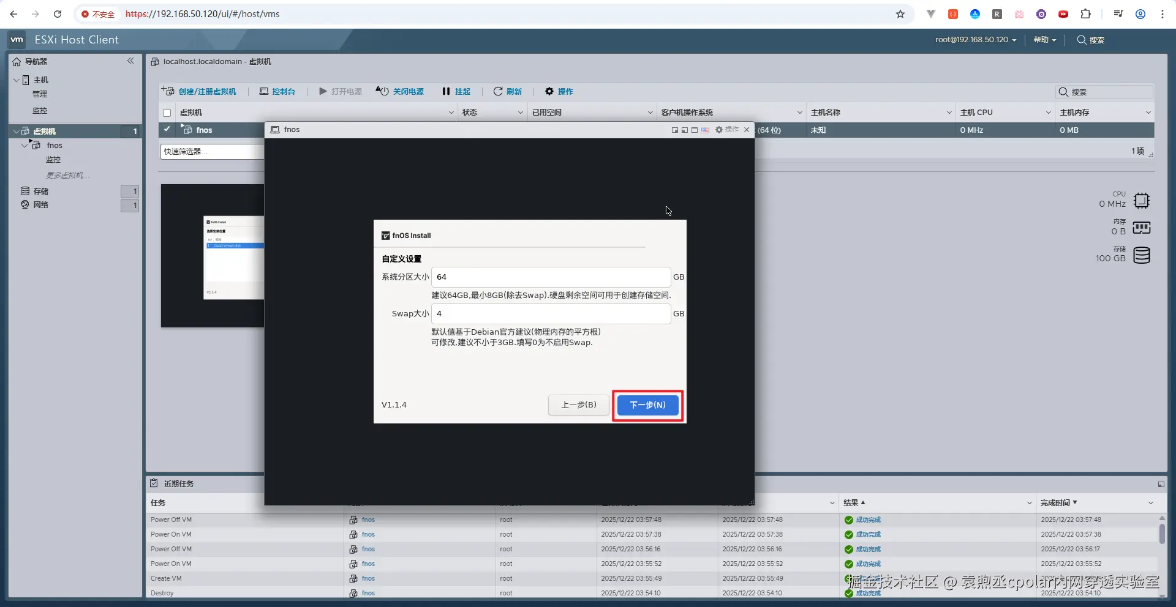Toggle the select-all checkbox in VM table header
Image resolution: width=1176 pixels, height=607 pixels.
(x=167, y=113)
